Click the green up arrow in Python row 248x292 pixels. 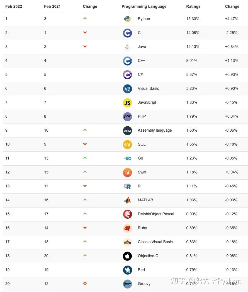tap(85, 18)
